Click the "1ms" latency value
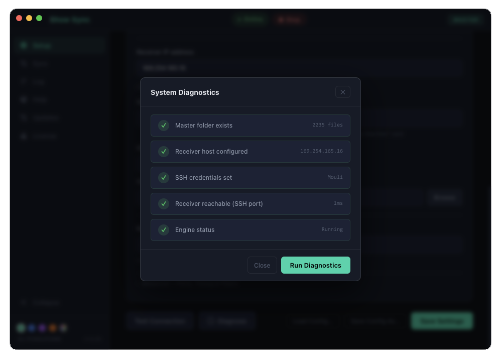Viewport: 498px width, 360px height. [x=338, y=203]
